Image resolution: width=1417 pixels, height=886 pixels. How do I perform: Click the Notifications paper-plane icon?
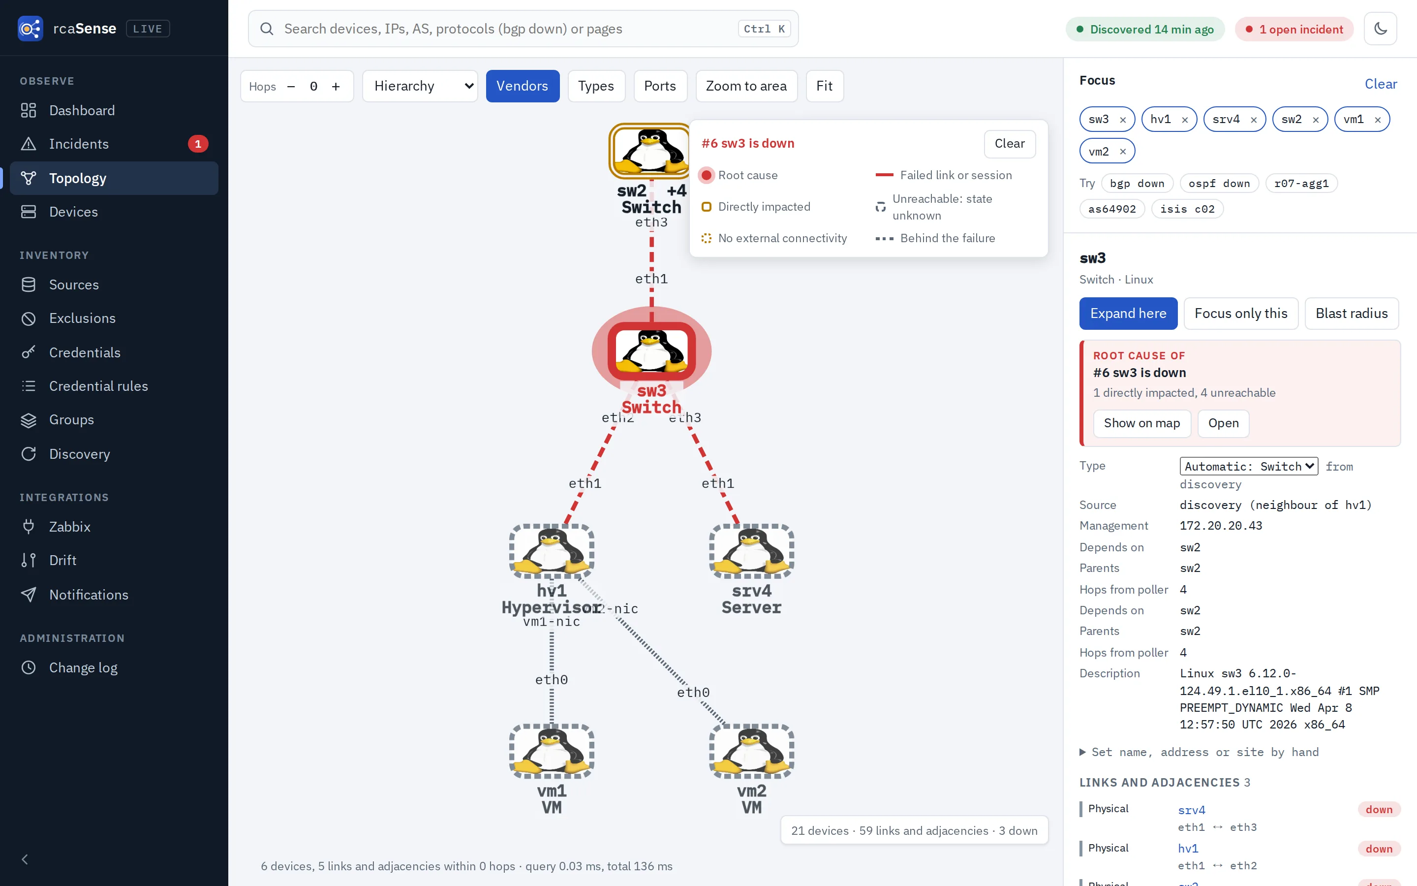coord(28,595)
